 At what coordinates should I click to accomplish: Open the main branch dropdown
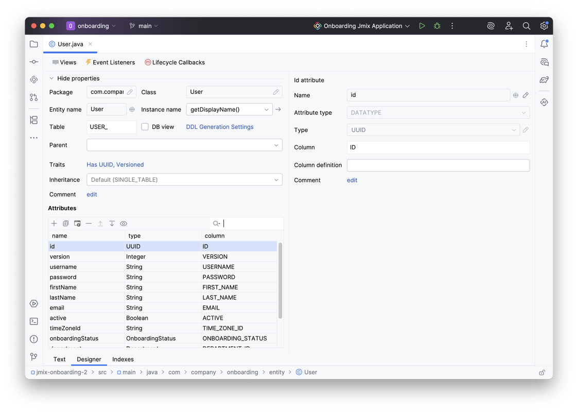(x=144, y=26)
